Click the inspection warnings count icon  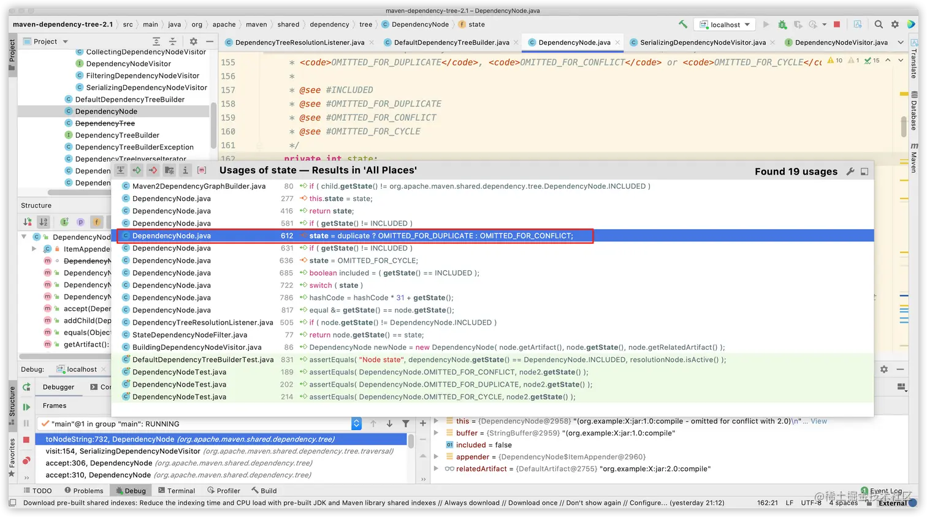click(x=835, y=61)
